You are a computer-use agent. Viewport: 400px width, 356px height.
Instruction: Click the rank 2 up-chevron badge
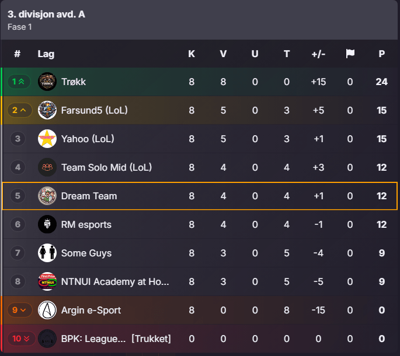pos(20,110)
